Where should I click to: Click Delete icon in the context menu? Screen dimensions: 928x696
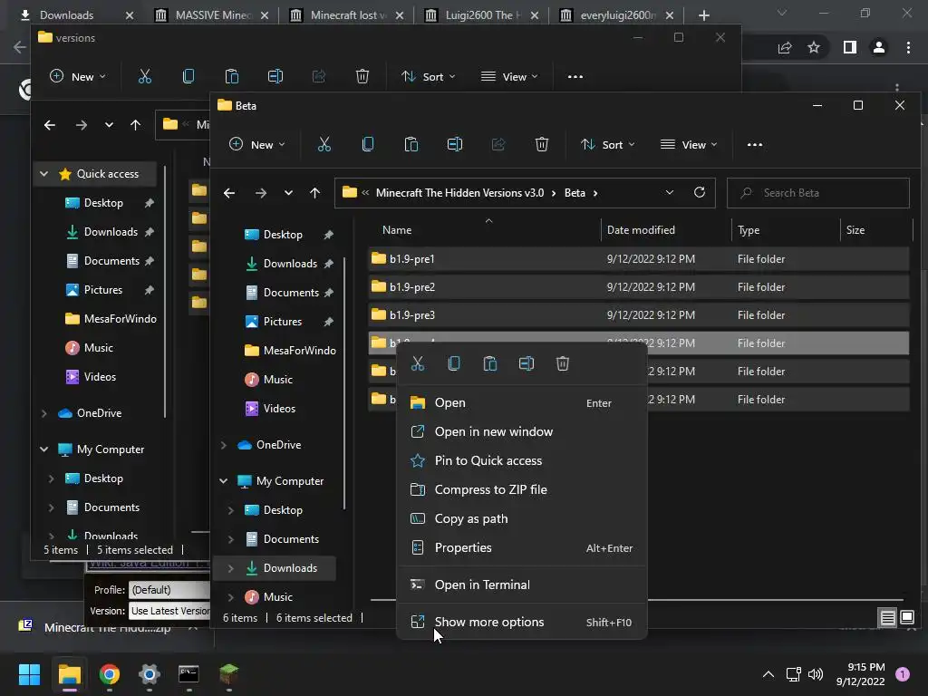point(562,363)
